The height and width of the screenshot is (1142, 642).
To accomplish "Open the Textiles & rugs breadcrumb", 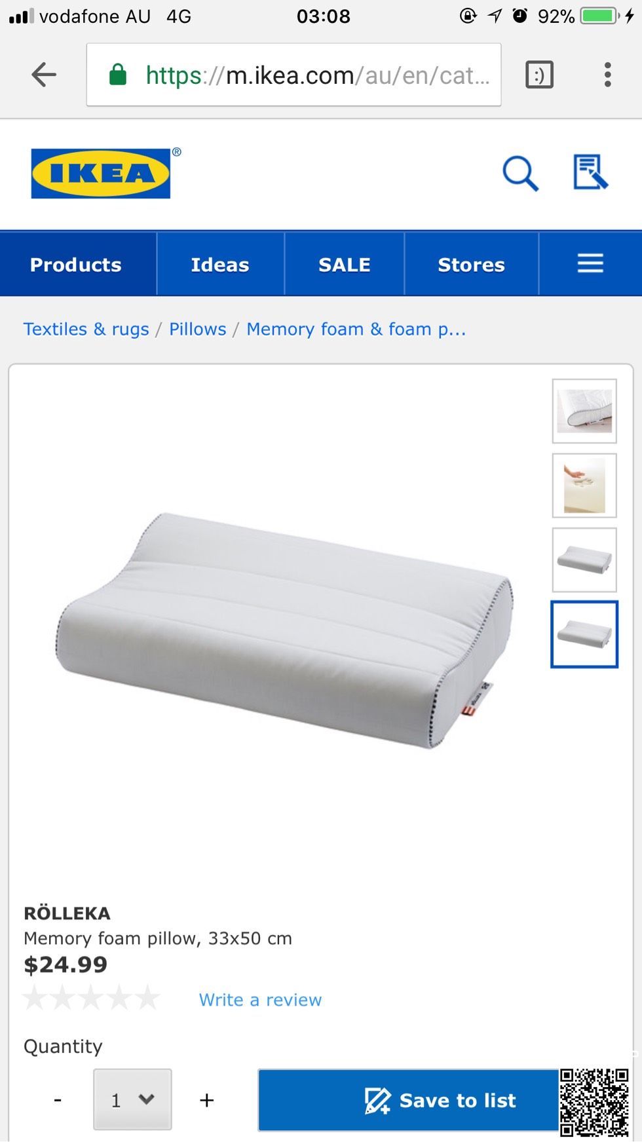I will (x=86, y=329).
